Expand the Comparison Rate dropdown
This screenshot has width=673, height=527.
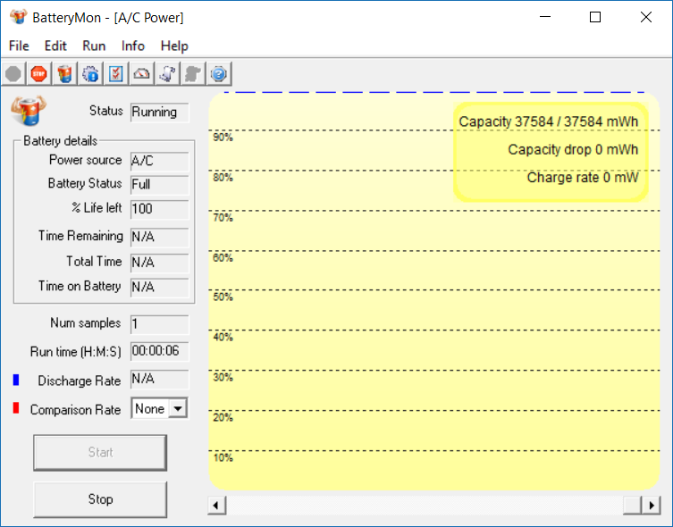pos(178,409)
